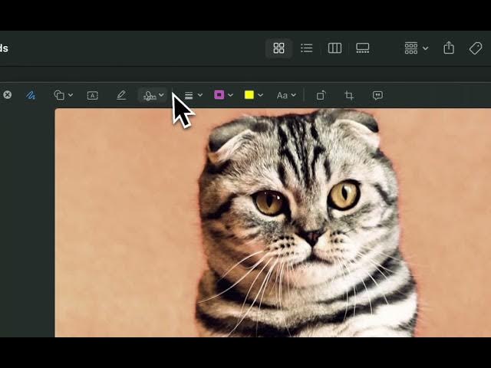Click the yellow fill color swatch

pos(249,94)
